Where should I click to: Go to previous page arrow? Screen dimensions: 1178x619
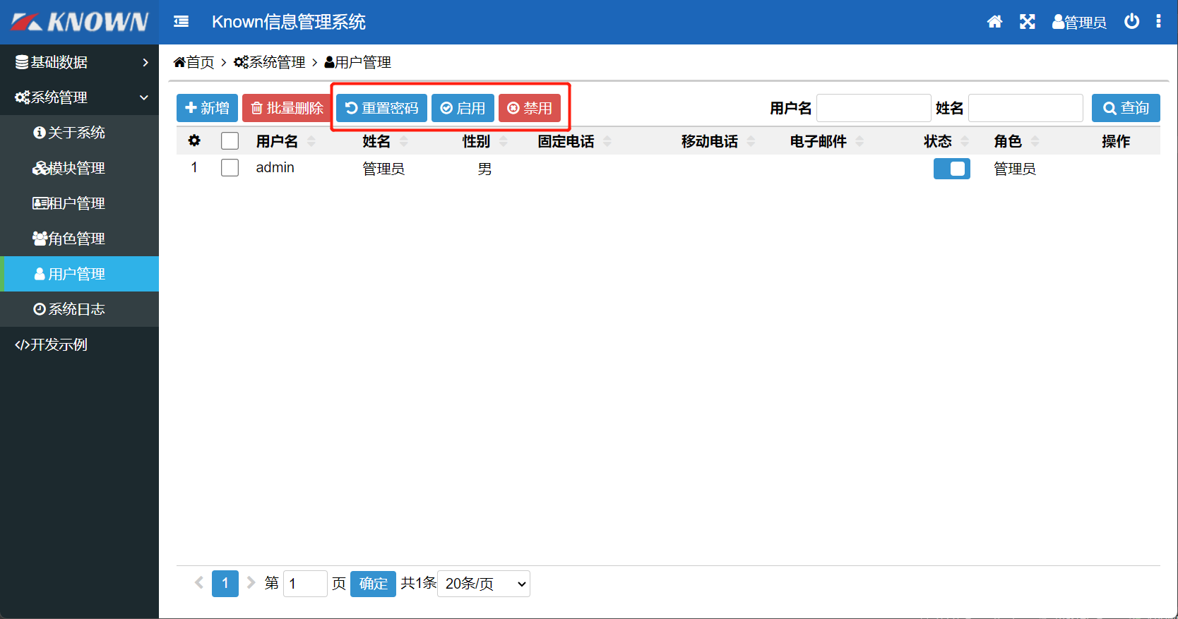pos(199,583)
